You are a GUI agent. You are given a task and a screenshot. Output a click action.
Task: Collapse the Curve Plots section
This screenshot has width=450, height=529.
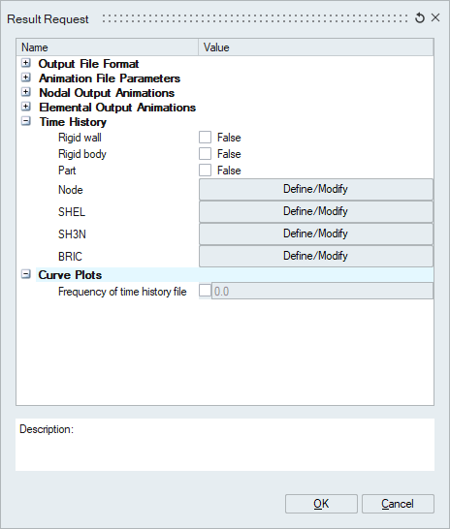(26, 274)
